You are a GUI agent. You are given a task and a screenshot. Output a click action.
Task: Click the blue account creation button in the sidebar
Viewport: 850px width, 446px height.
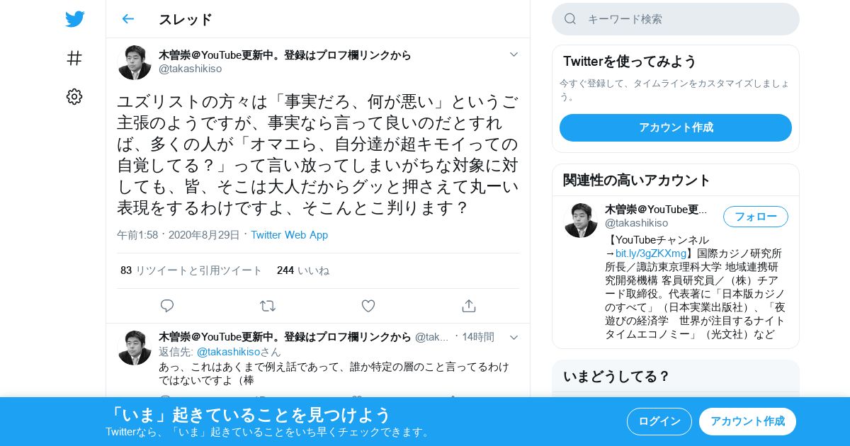[676, 127]
